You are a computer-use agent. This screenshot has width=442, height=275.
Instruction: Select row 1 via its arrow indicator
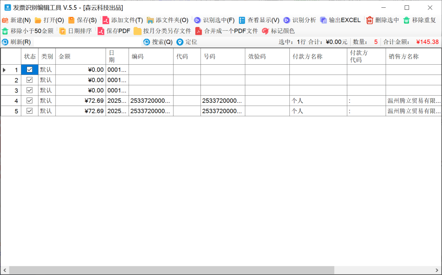(x=5, y=70)
